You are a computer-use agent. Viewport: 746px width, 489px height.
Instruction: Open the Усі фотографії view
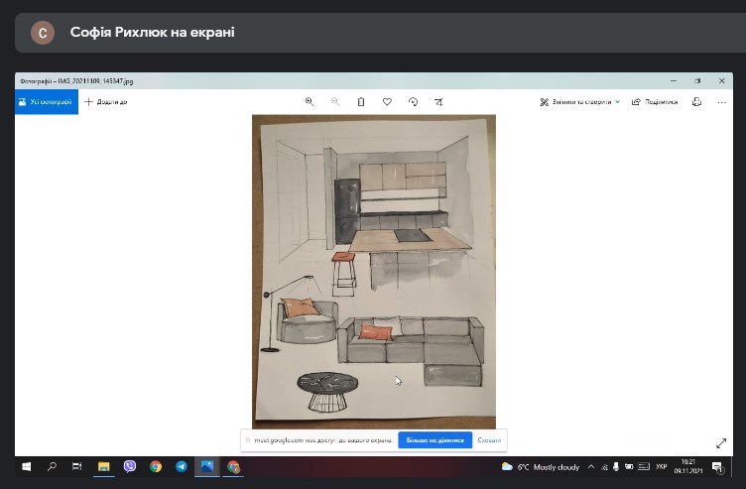point(47,102)
